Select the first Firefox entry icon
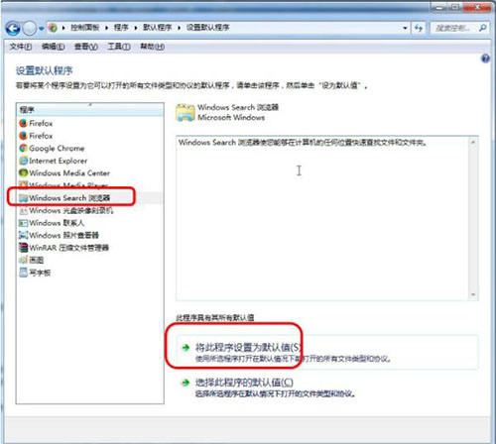The width and height of the screenshot is (496, 444). (23, 123)
